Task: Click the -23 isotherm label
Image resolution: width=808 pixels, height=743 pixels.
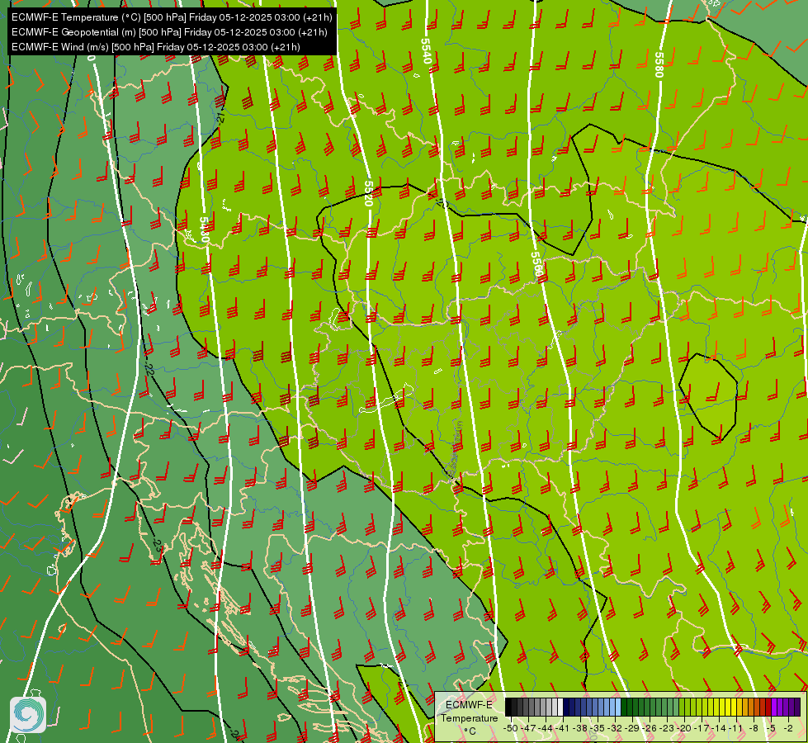Action: 157,544
